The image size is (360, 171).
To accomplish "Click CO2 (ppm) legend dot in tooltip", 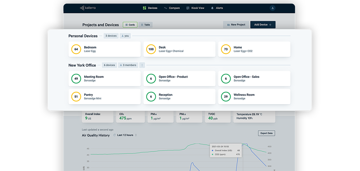I will click(x=213, y=154).
